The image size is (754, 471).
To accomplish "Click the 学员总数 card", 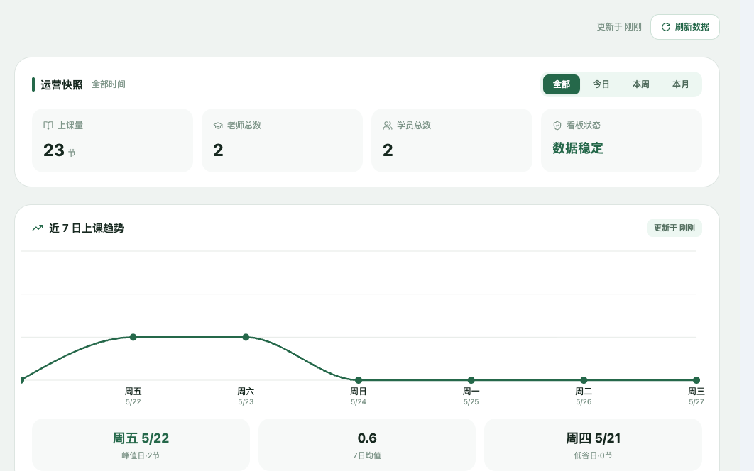I will pyautogui.click(x=452, y=140).
